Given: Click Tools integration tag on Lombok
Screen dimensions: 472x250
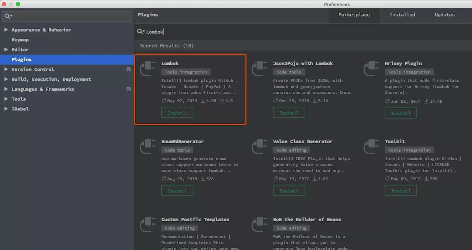Looking at the screenshot, I should pyautogui.click(x=186, y=72).
